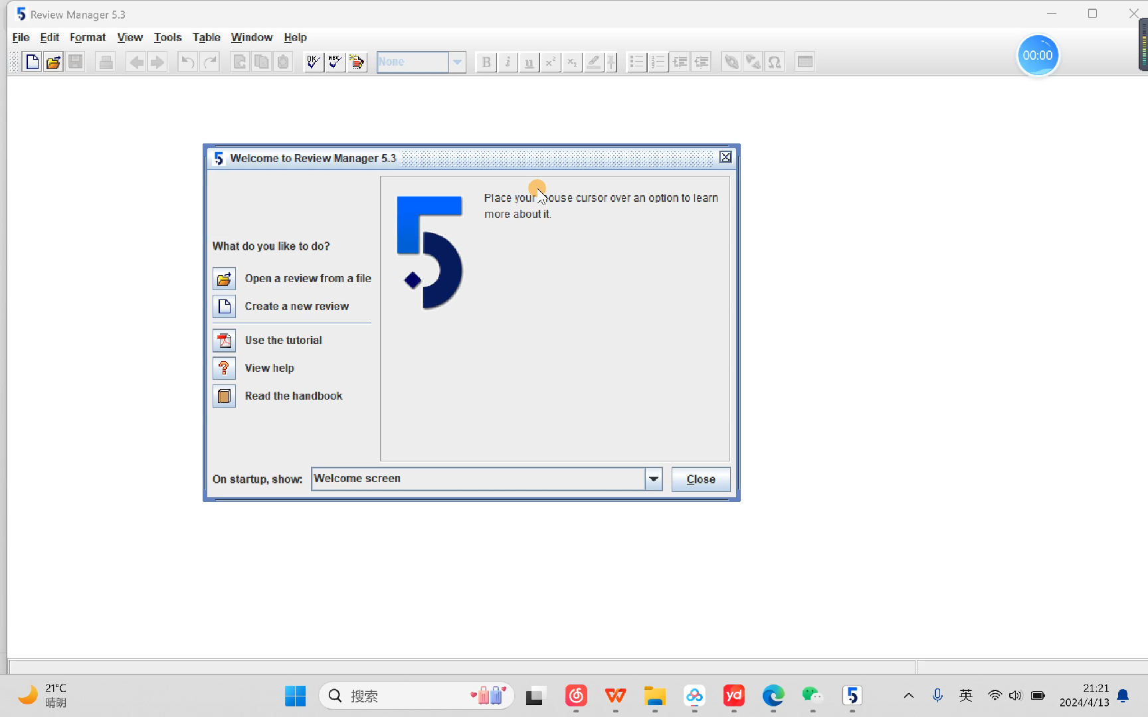Open the Window menu
This screenshot has height=717, width=1148.
tap(252, 37)
